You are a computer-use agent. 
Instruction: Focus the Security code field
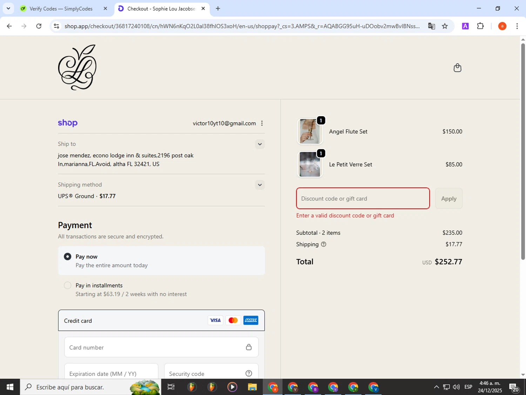(211, 372)
